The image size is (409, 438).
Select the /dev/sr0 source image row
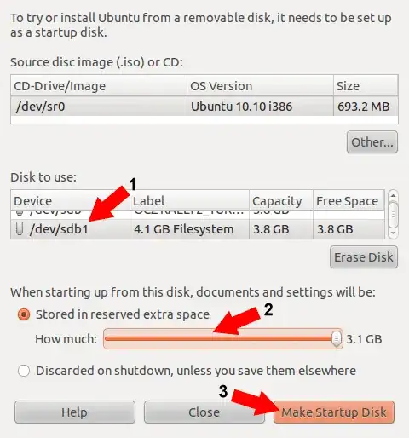pos(204,107)
